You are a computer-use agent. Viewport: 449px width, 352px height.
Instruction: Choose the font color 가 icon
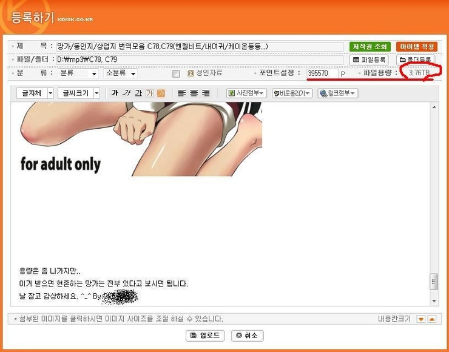(149, 93)
